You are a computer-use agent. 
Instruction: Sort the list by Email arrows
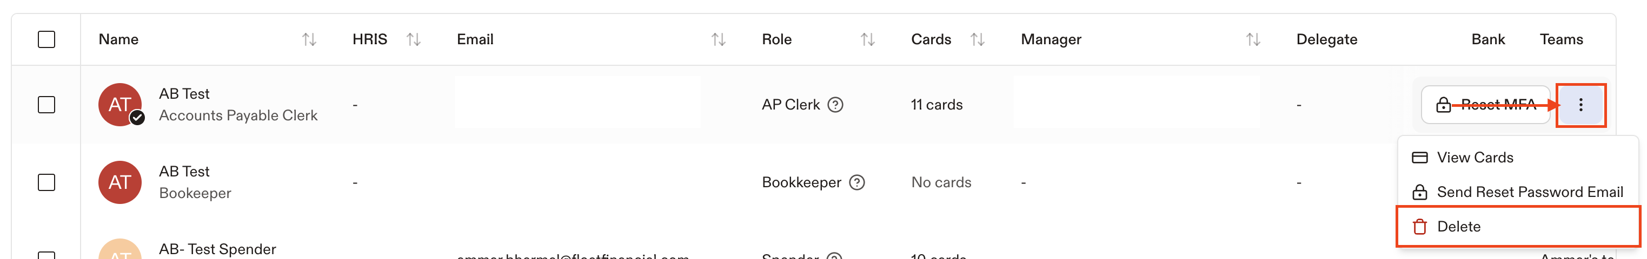pyautogui.click(x=719, y=39)
